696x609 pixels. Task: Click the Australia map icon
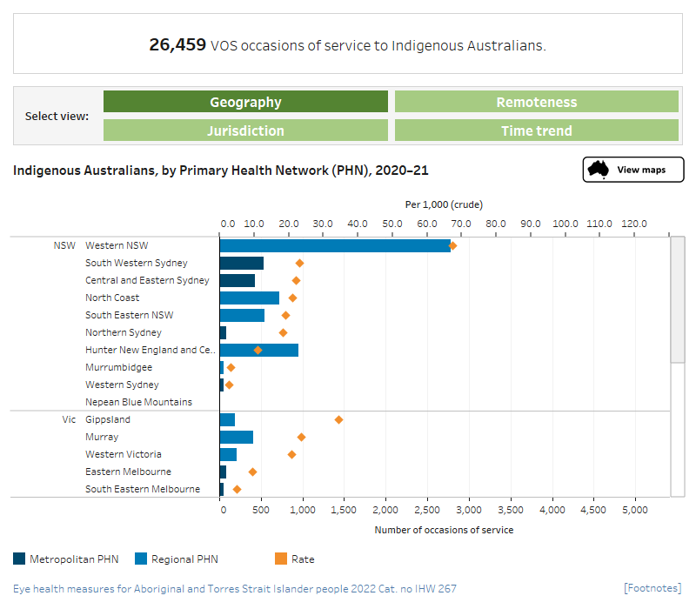(x=598, y=170)
